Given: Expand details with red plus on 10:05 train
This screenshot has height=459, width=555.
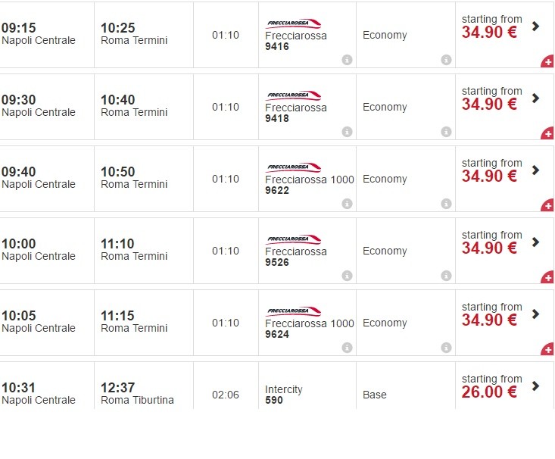Looking at the screenshot, I should pyautogui.click(x=547, y=350).
